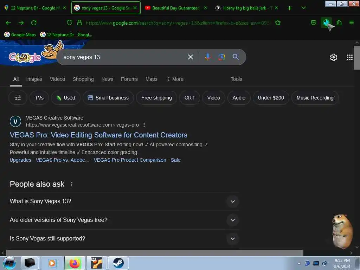
Task: Open the Windows Start orb
Action: click(x=9, y=263)
